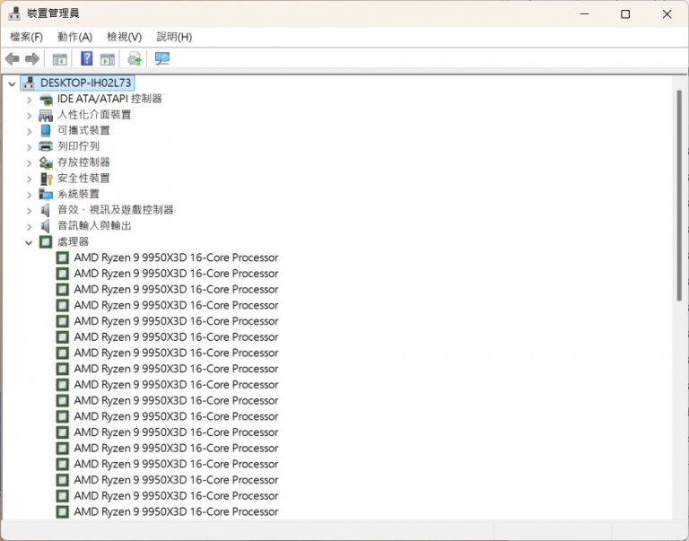The height and width of the screenshot is (541, 689).
Task: Click the vertical scrollbar thumb of the device tree
Action: click(x=679, y=195)
